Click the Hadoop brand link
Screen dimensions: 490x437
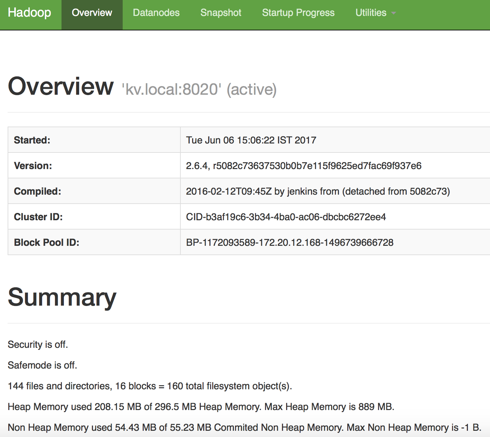[x=29, y=13]
